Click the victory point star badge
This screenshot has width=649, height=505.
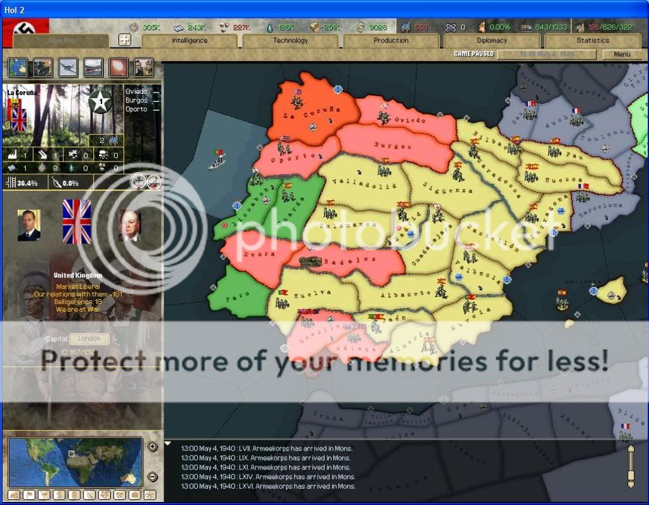(100, 101)
